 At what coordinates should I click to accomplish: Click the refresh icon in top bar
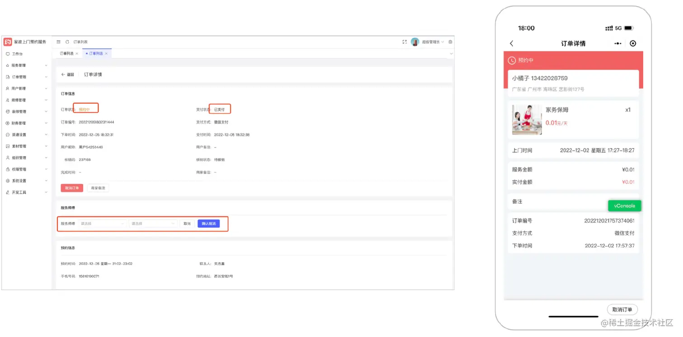pyautogui.click(x=67, y=42)
